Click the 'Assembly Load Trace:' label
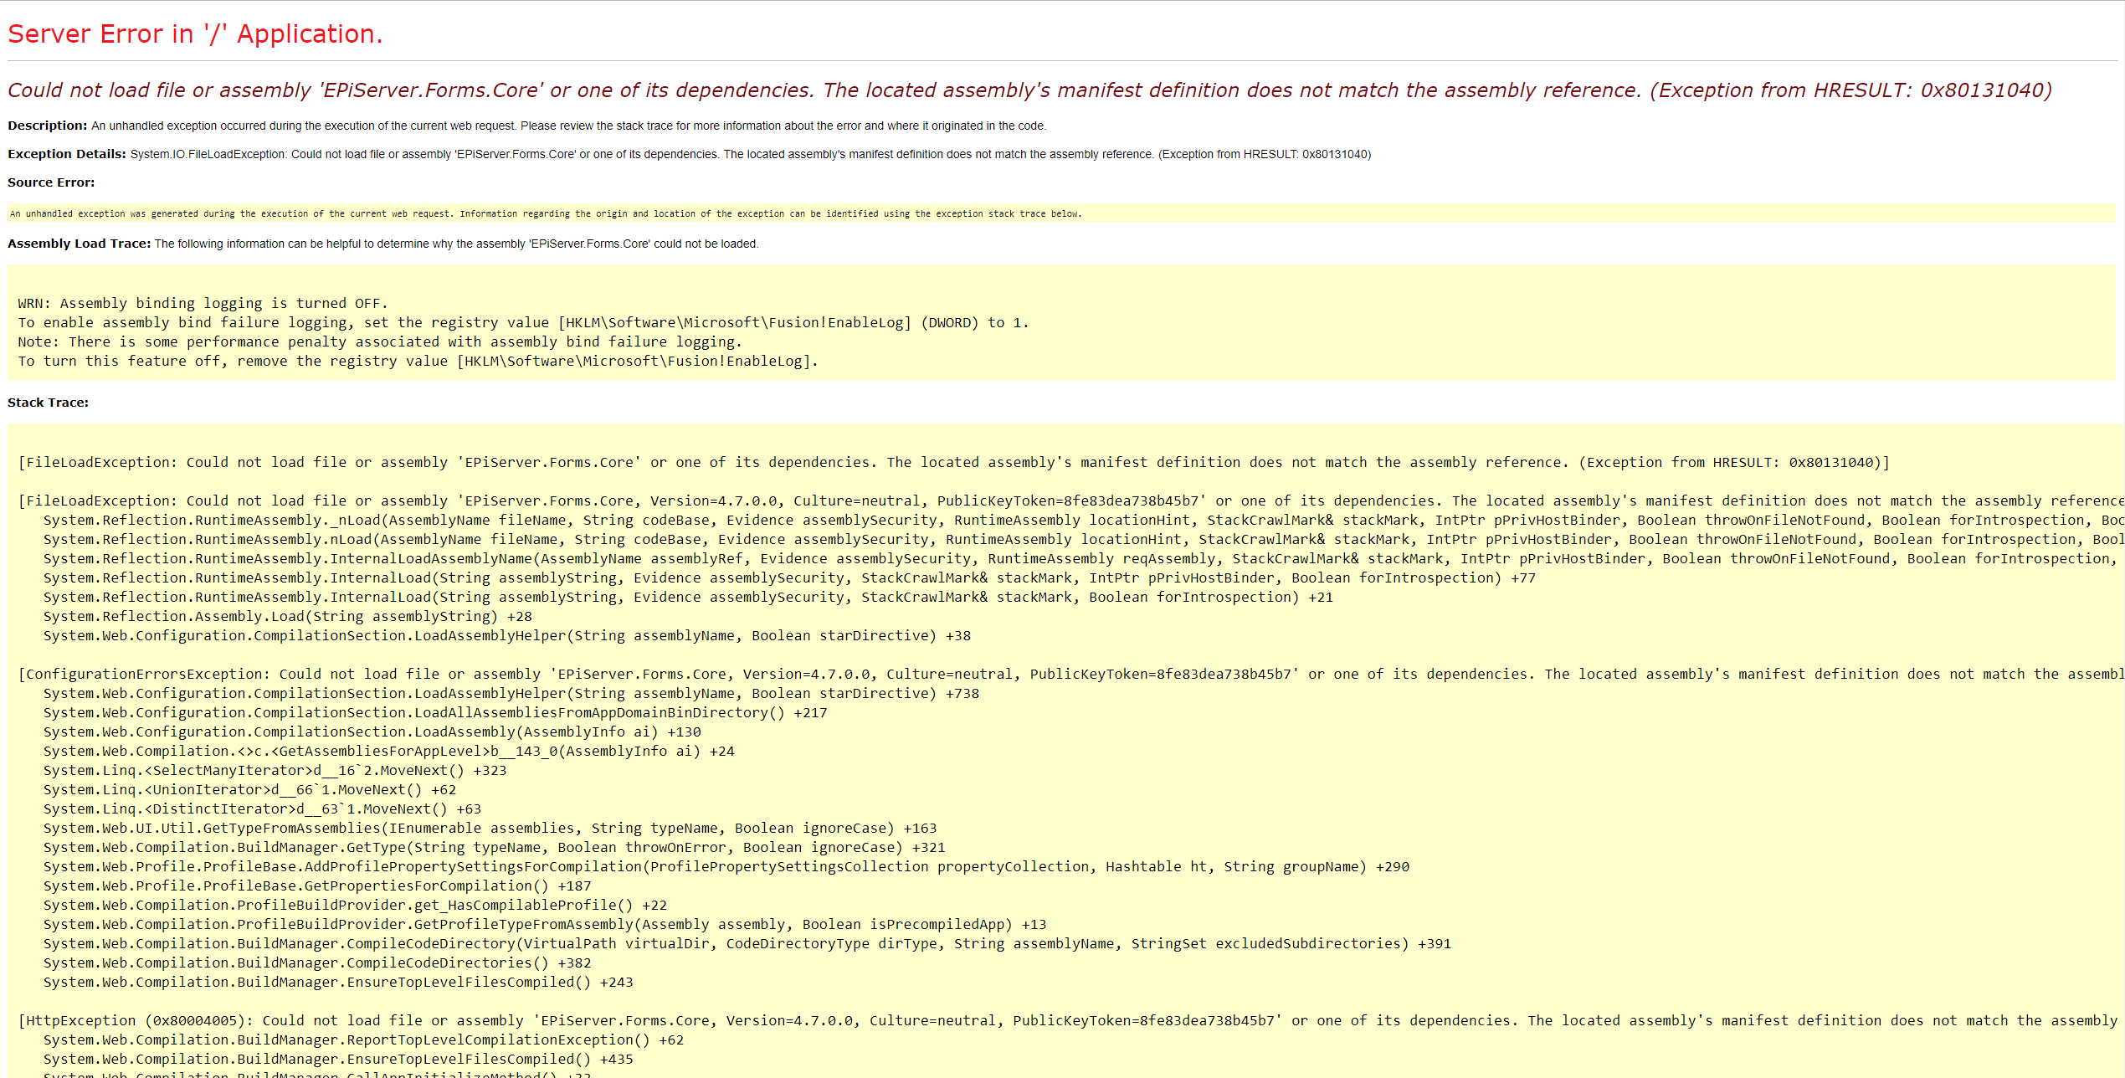Screen dimensions: 2125x1078 coord(80,244)
